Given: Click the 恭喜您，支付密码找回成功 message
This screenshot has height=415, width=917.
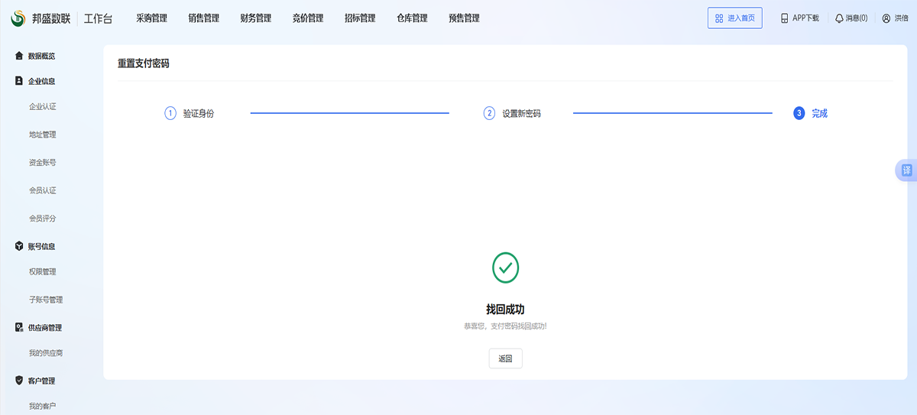Looking at the screenshot, I should click(x=505, y=326).
